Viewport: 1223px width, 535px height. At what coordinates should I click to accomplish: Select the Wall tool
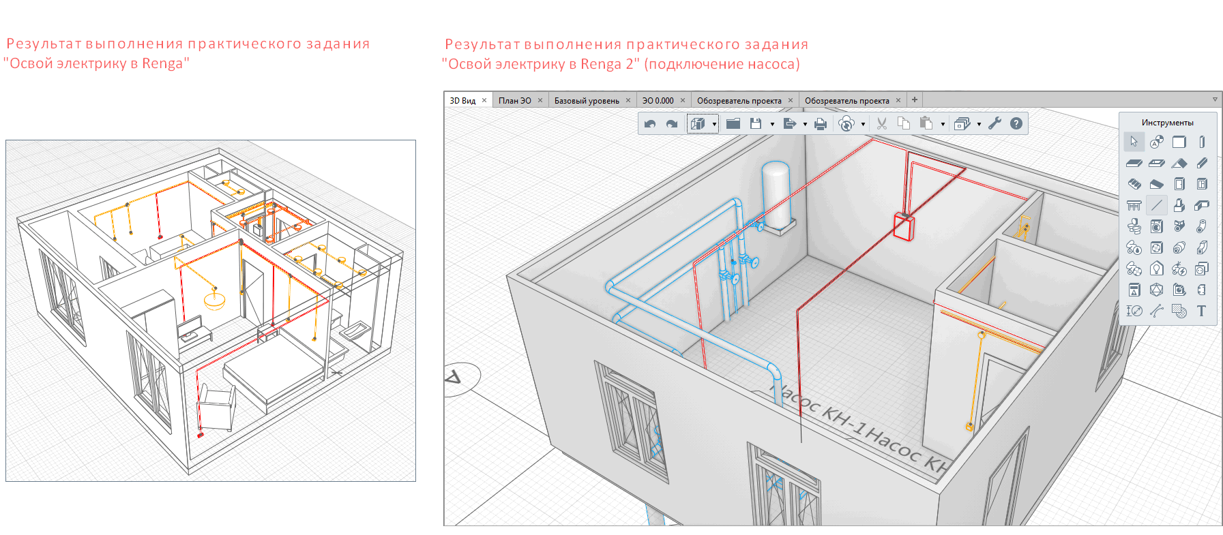point(1179,142)
